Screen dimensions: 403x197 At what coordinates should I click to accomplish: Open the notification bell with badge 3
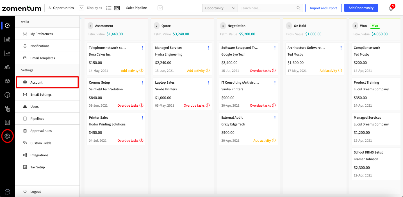(391, 8)
